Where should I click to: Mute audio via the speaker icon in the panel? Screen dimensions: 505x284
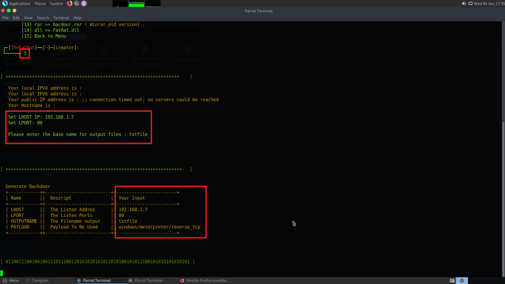coord(464,3)
